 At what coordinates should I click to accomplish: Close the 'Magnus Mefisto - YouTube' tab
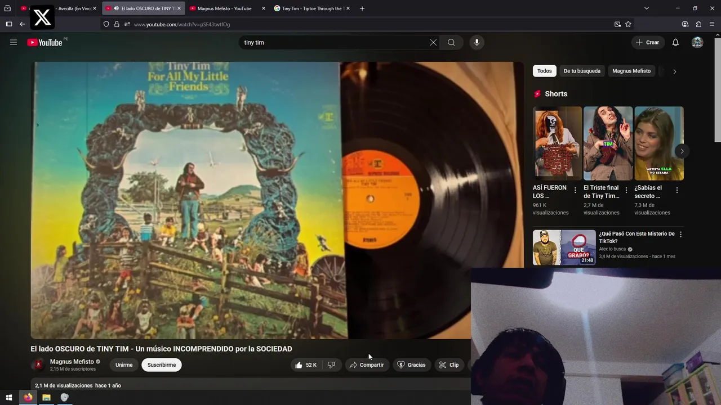263,8
